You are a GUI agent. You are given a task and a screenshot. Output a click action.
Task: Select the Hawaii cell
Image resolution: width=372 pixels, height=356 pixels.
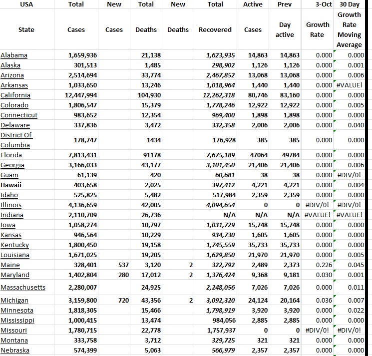pyautogui.click(x=27, y=185)
